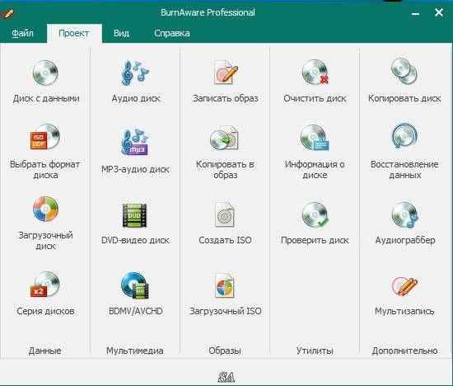This screenshot has width=453, height=386.
Task: Launch Аудио диск project
Action: (136, 82)
